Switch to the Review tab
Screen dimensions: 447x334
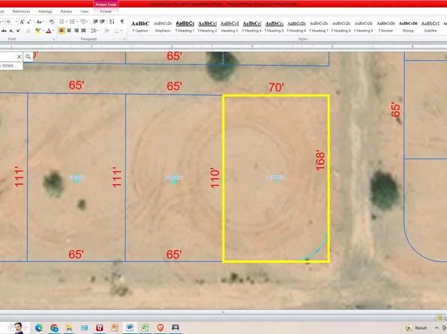66,11
